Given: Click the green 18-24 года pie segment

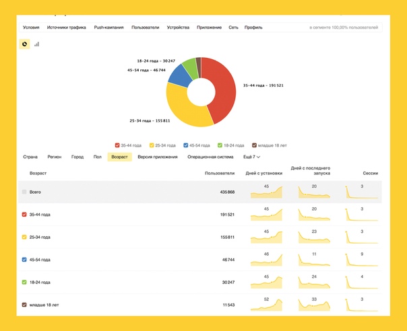Looking at the screenshot, I should pos(191,68).
